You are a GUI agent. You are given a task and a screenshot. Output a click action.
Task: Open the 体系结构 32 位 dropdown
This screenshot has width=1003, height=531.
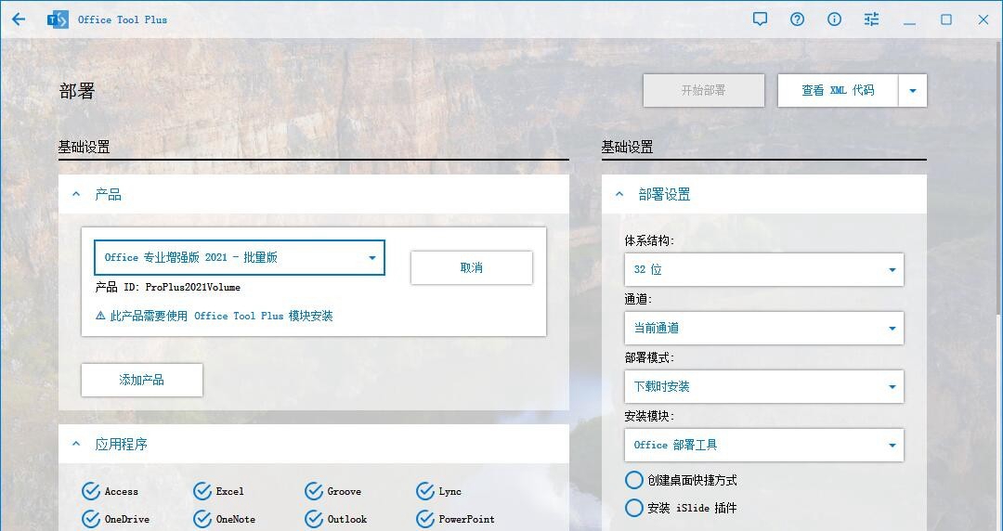pyautogui.click(x=763, y=269)
